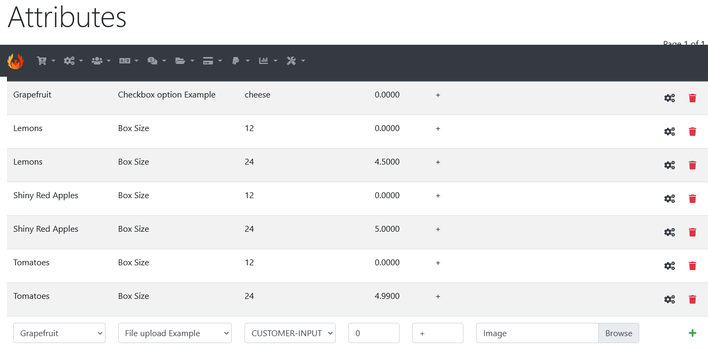
Task: Open the PayPal menu
Action: pos(241,61)
